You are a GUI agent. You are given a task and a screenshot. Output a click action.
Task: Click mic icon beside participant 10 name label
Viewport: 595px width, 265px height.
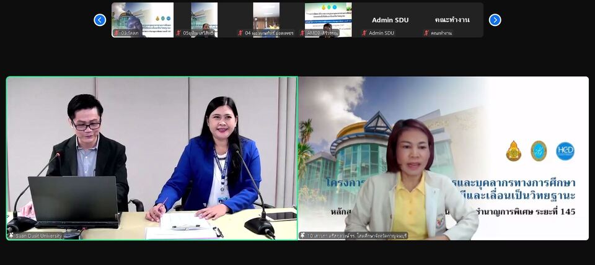[302, 236]
